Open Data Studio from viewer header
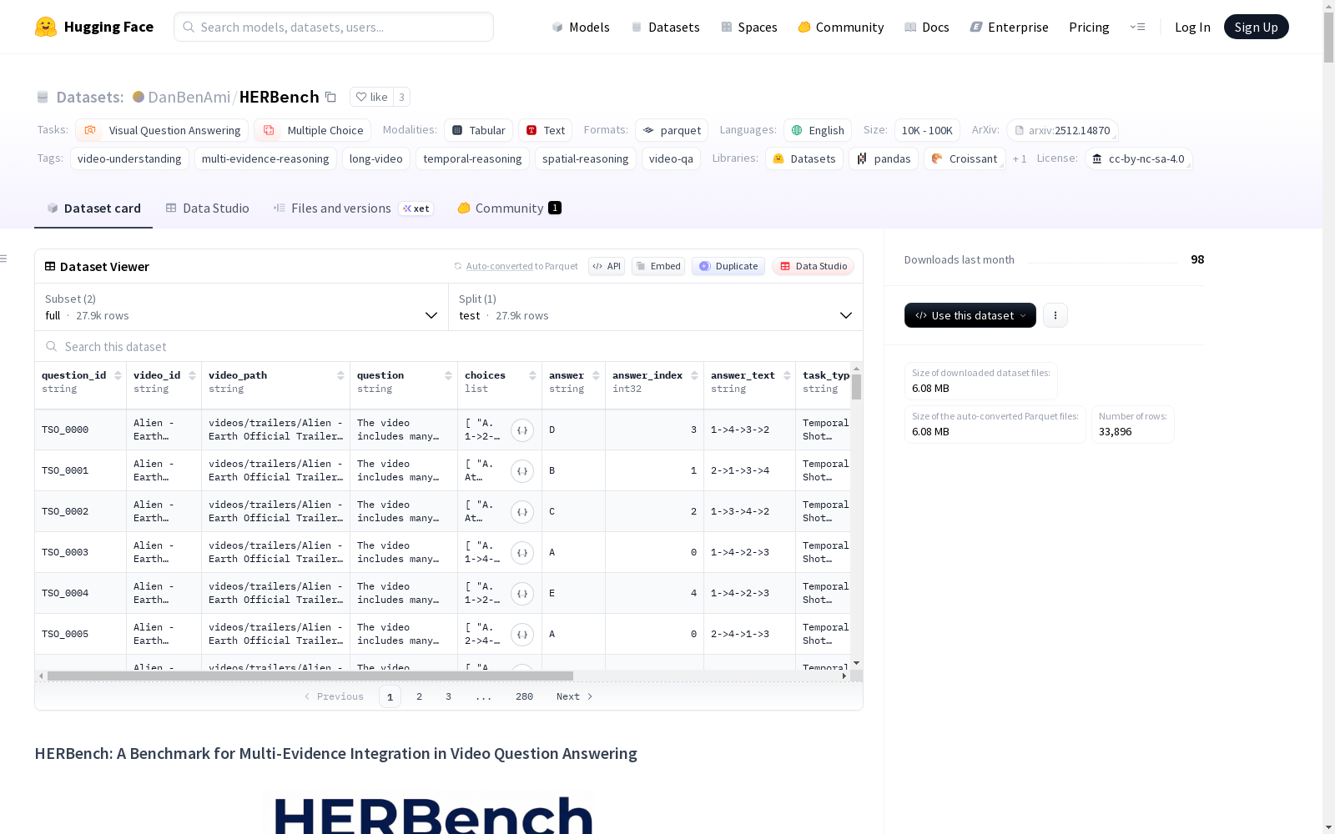Image resolution: width=1335 pixels, height=834 pixels. [813, 266]
